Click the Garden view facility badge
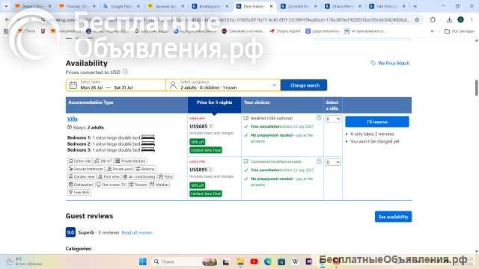The image size is (479, 269). tap(82, 176)
